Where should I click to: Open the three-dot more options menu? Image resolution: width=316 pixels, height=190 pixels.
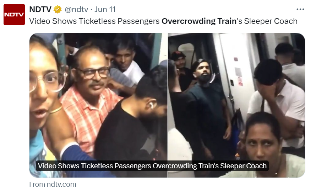point(300,9)
